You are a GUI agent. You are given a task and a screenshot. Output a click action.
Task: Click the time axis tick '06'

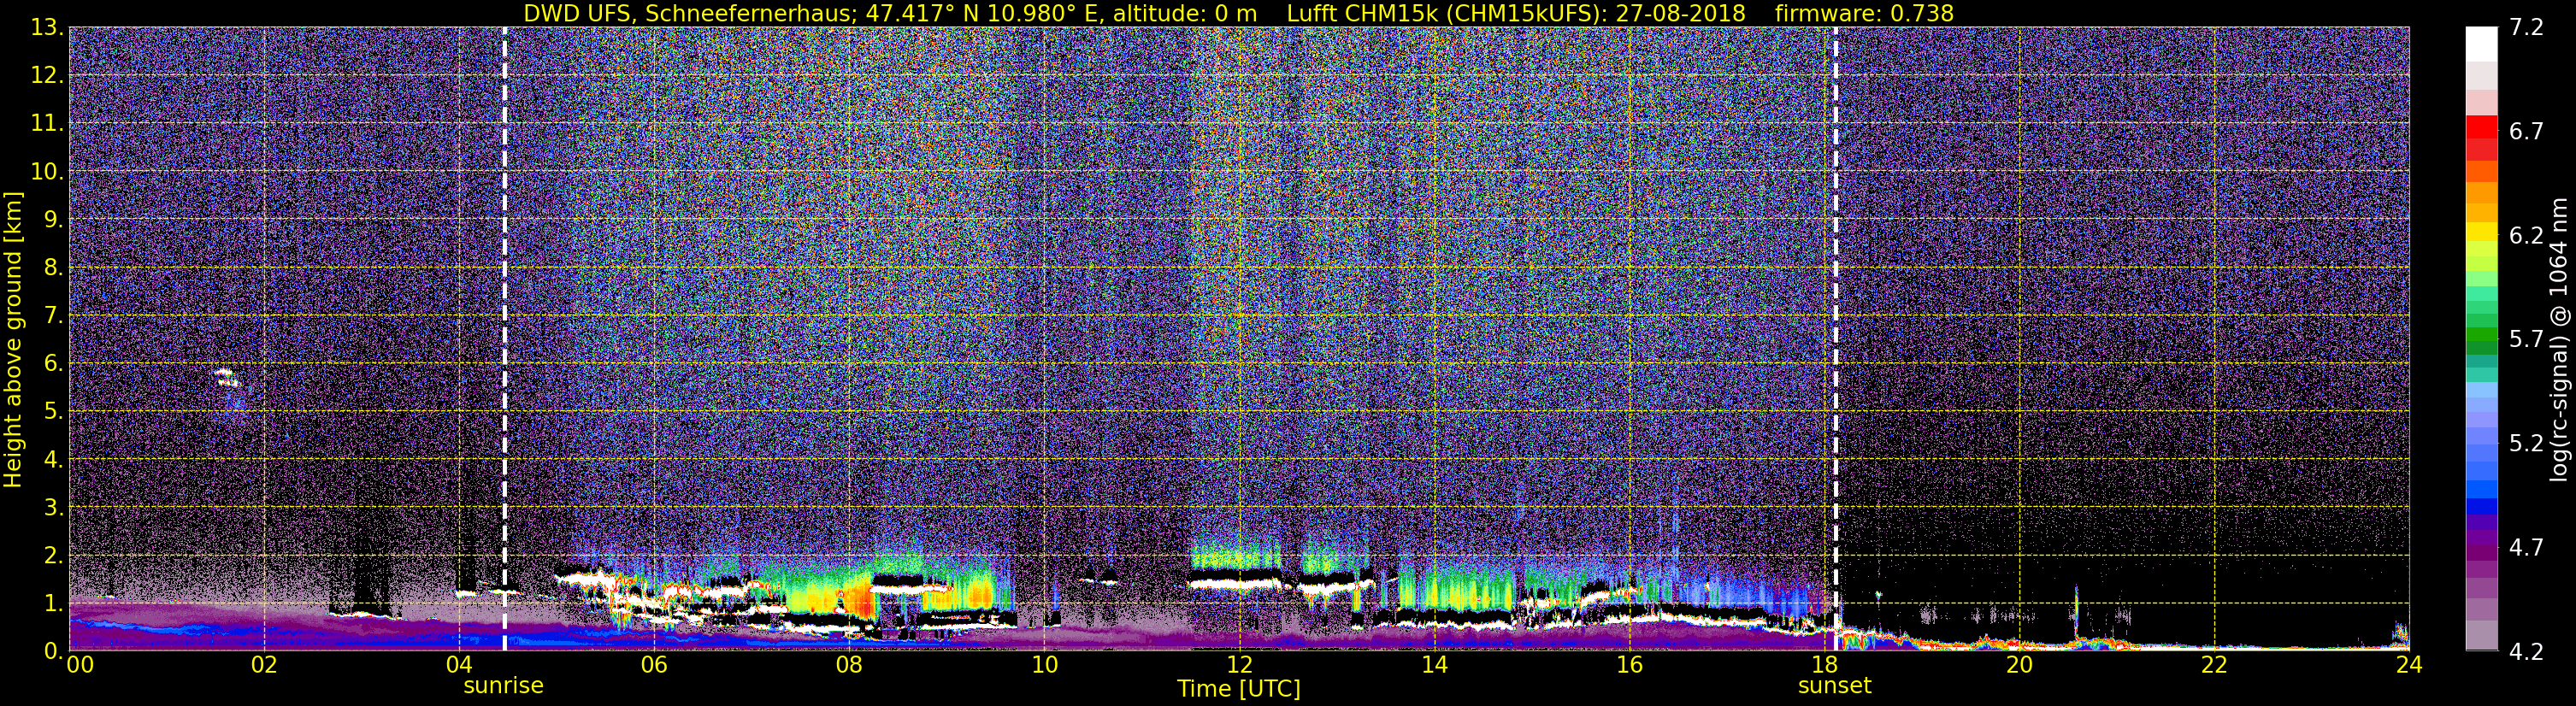pos(654,665)
